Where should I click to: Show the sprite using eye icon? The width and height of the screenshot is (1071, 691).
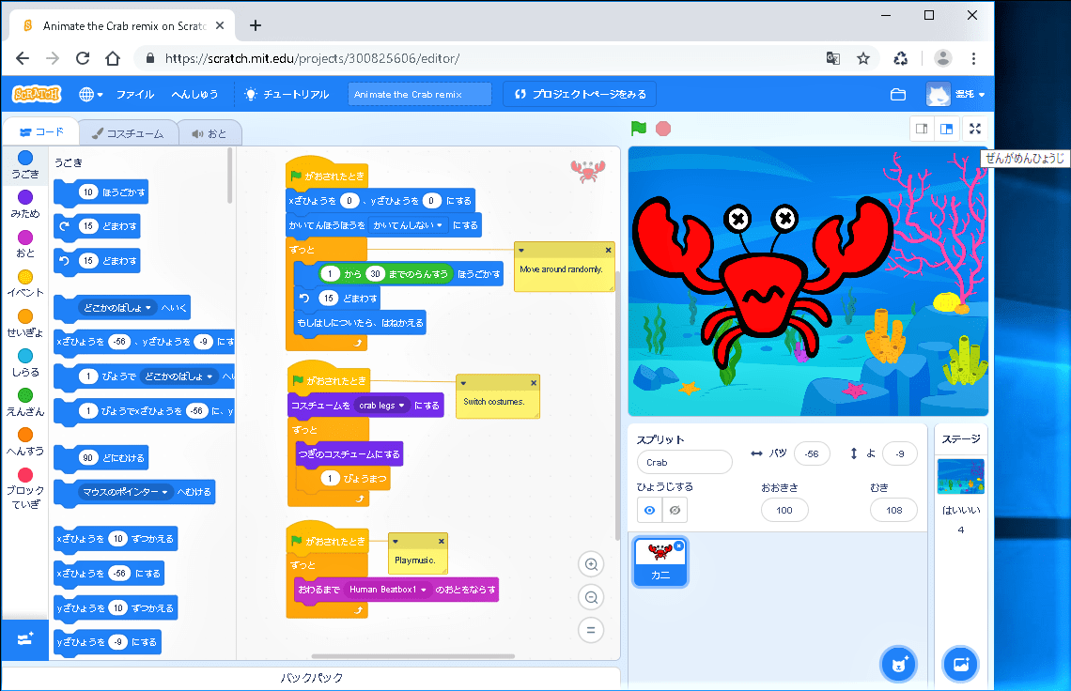click(649, 510)
